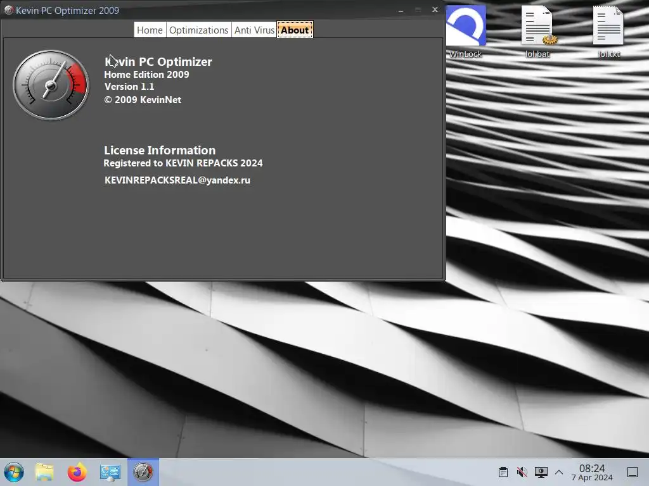Click the clipboard tray icon
Screen dimensions: 649x486
pos(503,472)
